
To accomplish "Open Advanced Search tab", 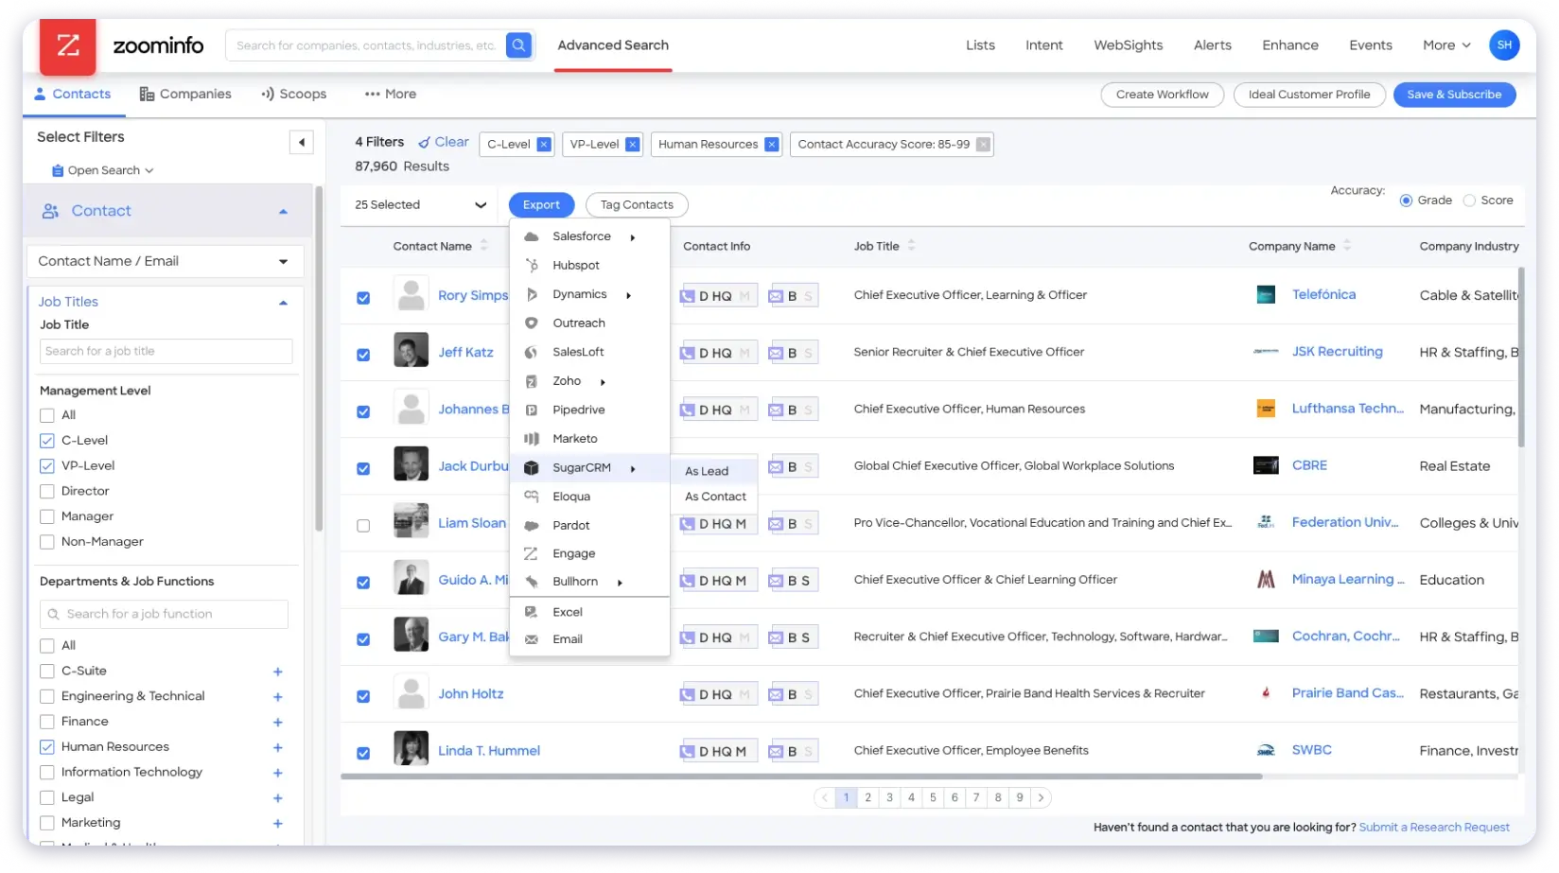I will click(613, 45).
